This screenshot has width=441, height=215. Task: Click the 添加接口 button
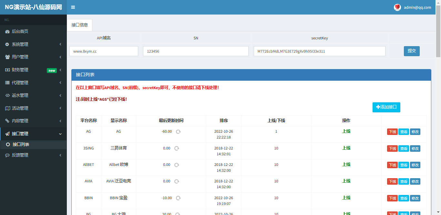click(386, 107)
